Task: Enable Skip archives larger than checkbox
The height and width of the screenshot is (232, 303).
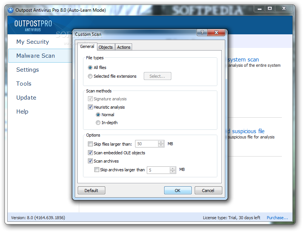Action: click(97, 170)
